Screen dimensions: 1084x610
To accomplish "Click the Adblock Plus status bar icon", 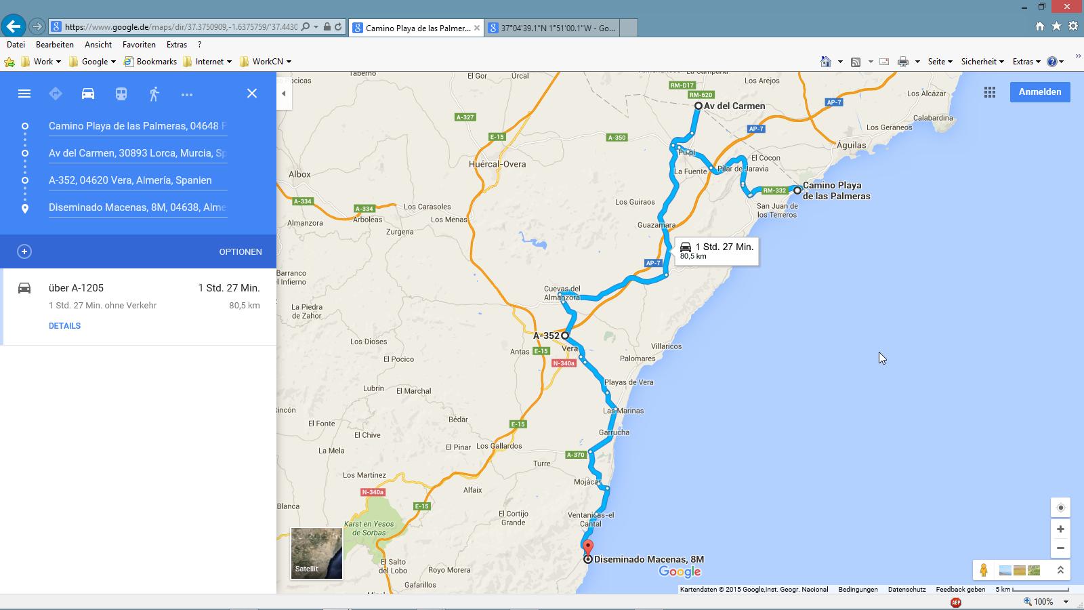I will click(956, 602).
